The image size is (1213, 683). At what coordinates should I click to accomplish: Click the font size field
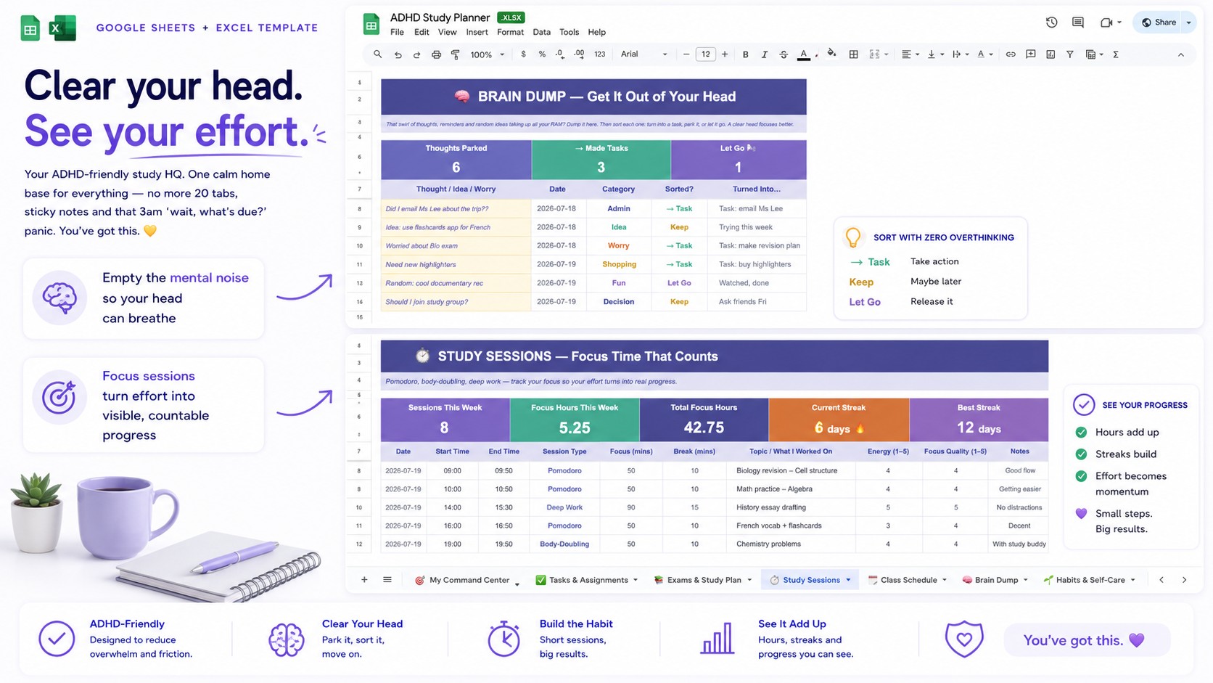[x=705, y=54]
